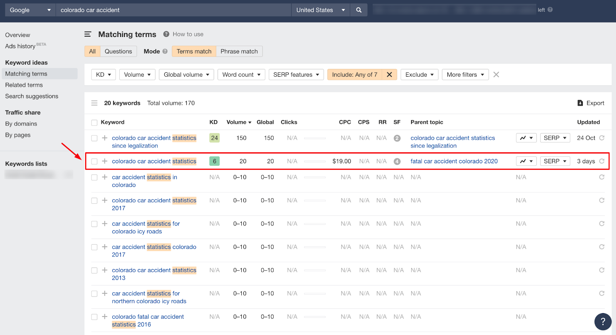The width and height of the screenshot is (616, 335).
Task: Check 'car accident statistics in colorado' row
Action: click(94, 178)
